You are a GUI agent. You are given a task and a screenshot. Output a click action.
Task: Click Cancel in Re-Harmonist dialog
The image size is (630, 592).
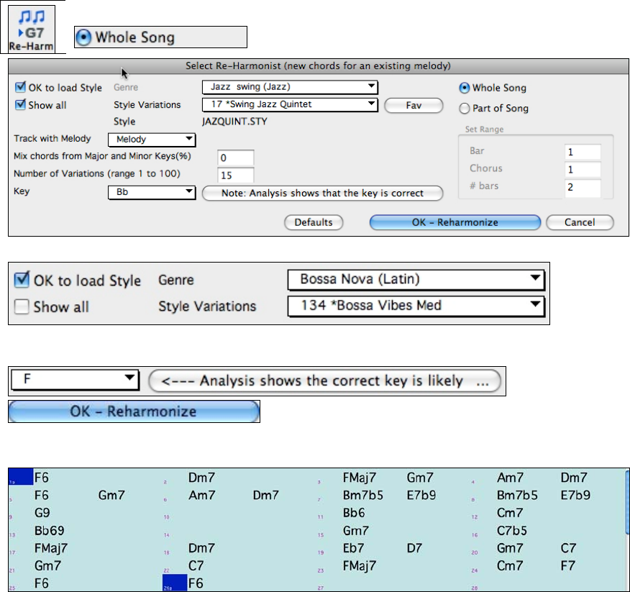pos(580,222)
